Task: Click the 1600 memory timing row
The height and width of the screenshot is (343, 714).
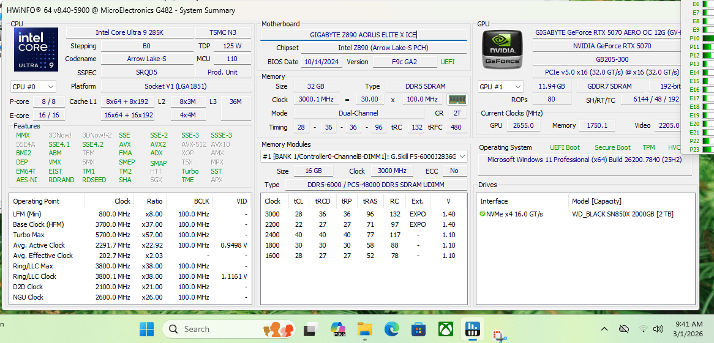Action: tap(364, 256)
